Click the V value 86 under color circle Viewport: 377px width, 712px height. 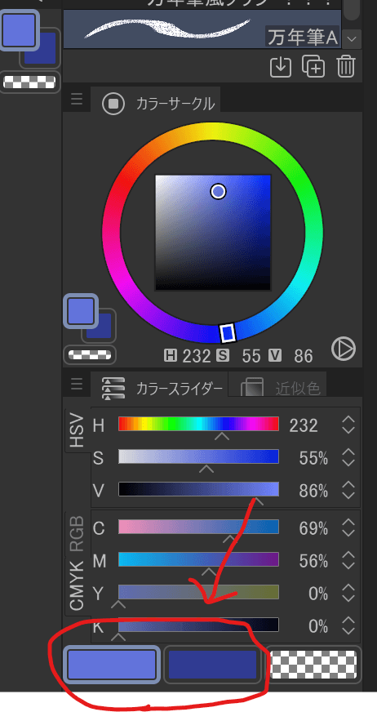[303, 357]
